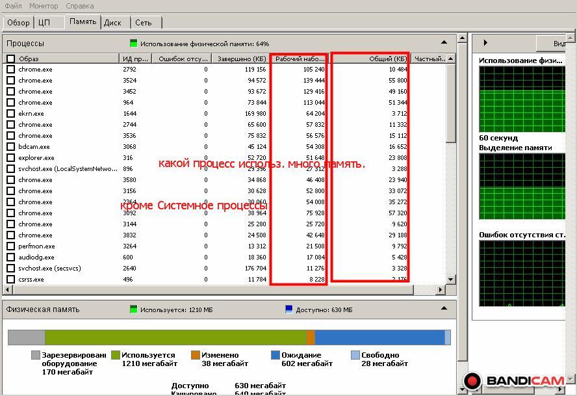Sort by the Частный column header
Viewport: 577px width, 396px height.
pos(429,59)
